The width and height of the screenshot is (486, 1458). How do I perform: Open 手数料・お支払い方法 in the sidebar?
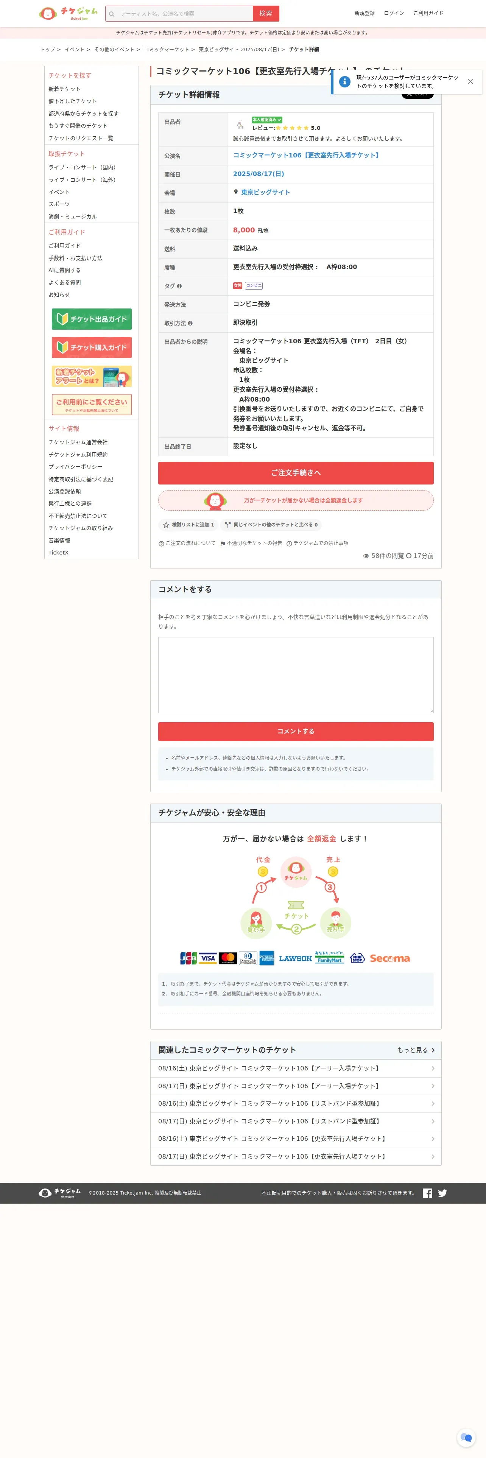click(75, 259)
